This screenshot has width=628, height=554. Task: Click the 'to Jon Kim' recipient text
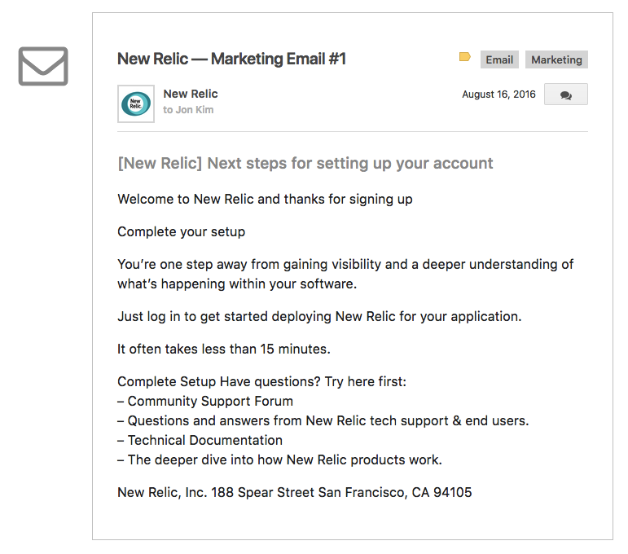tap(188, 110)
